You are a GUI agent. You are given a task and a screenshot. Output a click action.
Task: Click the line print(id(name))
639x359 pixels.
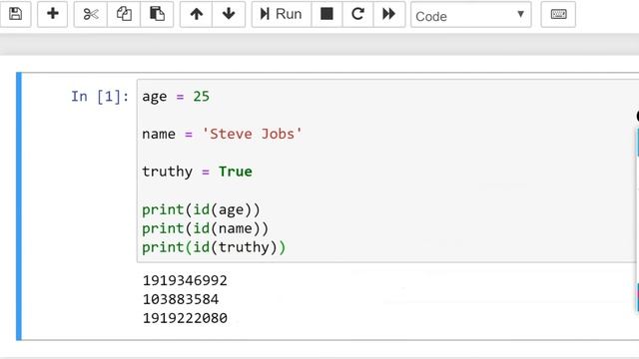(206, 228)
